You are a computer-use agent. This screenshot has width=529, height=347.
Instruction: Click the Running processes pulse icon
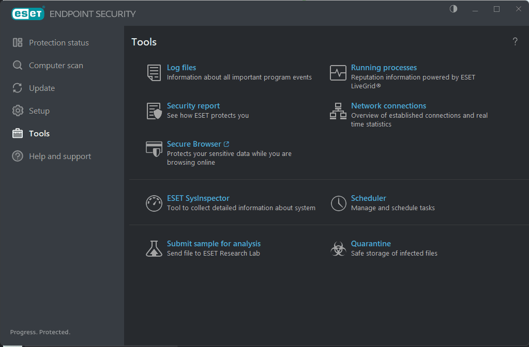(338, 73)
